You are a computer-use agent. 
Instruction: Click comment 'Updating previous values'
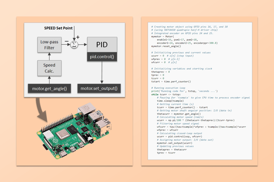pyautogui.click(x=175, y=146)
